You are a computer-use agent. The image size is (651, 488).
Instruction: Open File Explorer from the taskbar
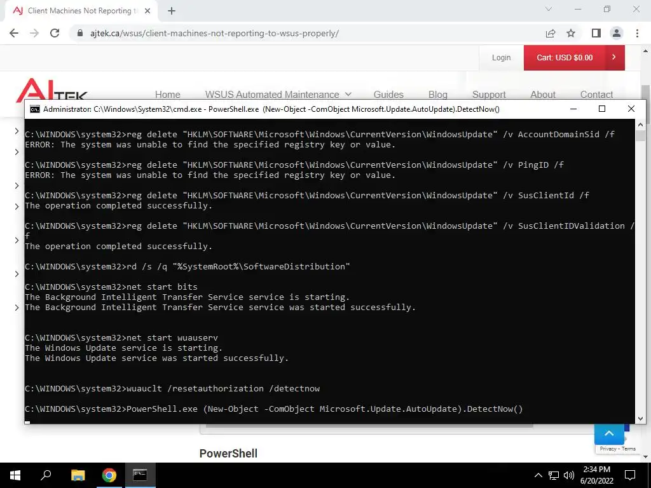click(78, 475)
